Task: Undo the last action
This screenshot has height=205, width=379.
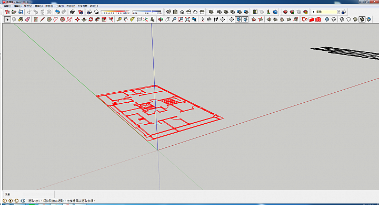Action: 57,12
